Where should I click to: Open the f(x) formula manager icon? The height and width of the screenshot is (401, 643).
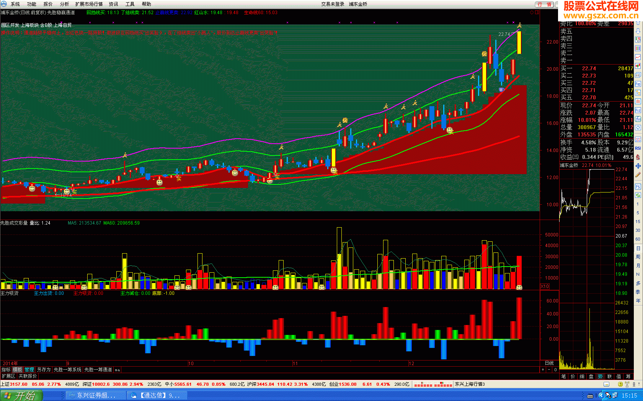(638, 119)
